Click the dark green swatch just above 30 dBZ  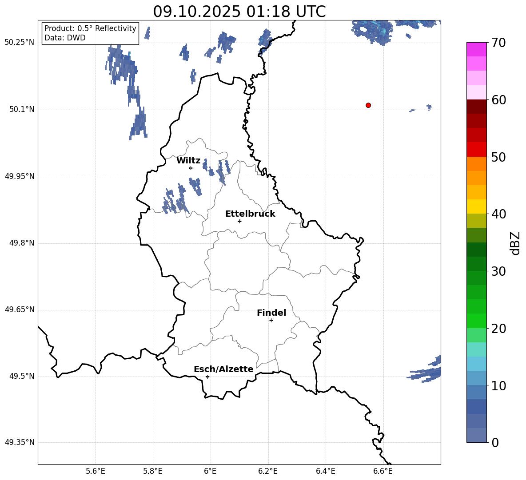tap(476, 264)
